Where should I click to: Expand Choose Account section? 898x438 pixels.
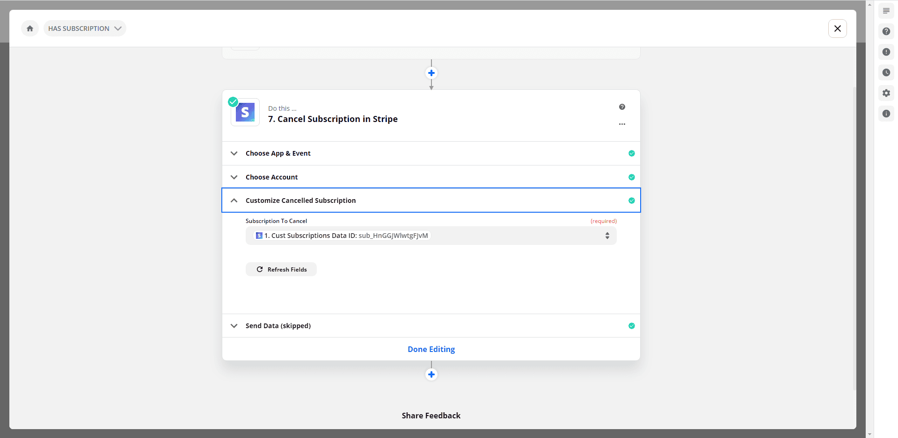tap(431, 177)
